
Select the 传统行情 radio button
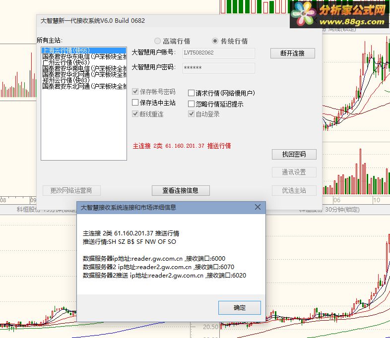pos(215,41)
